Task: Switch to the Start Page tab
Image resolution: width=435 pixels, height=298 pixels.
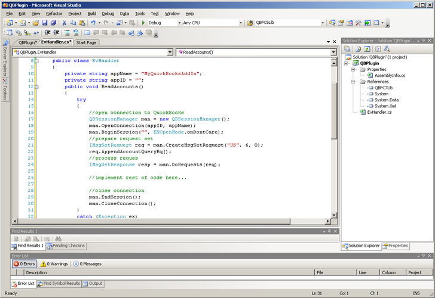Action: [x=87, y=42]
